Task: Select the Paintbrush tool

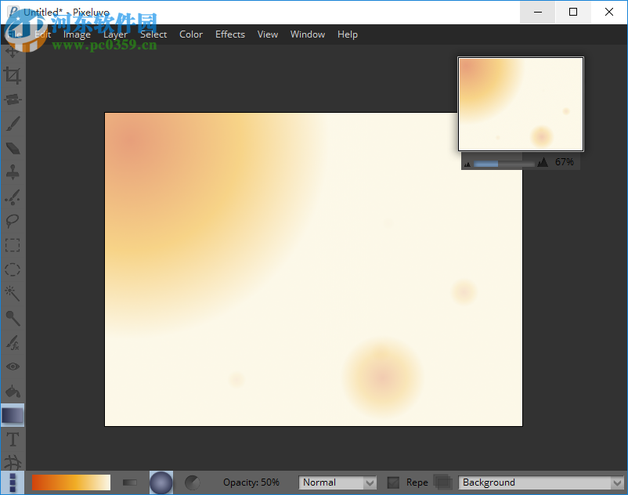Action: [x=13, y=125]
